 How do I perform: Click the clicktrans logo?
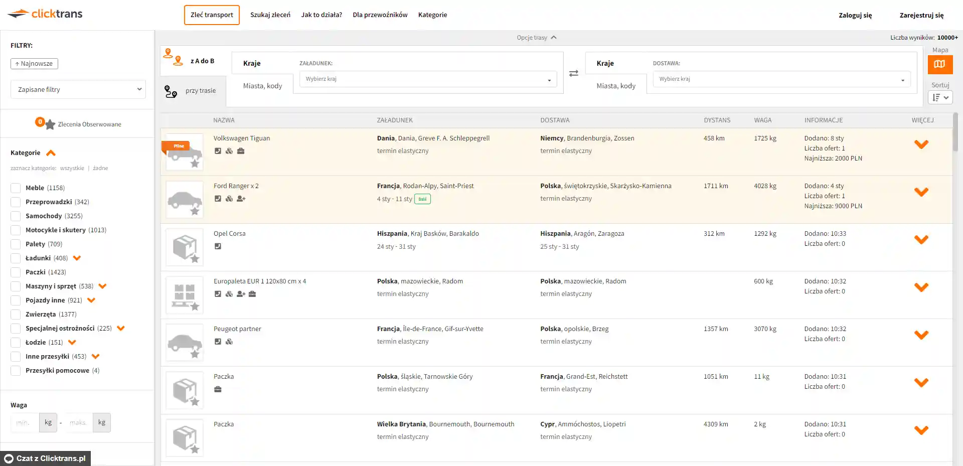click(46, 14)
